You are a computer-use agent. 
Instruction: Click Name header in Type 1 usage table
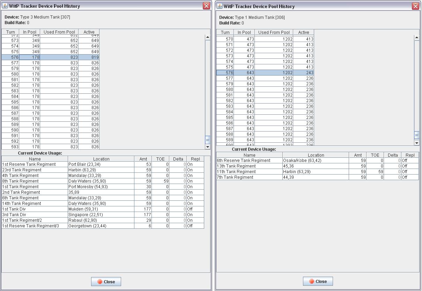pyautogui.click(x=250, y=155)
